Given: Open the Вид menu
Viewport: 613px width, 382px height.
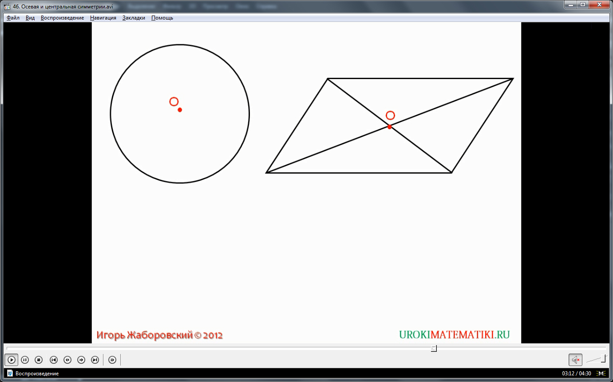Looking at the screenshot, I should 30,18.
